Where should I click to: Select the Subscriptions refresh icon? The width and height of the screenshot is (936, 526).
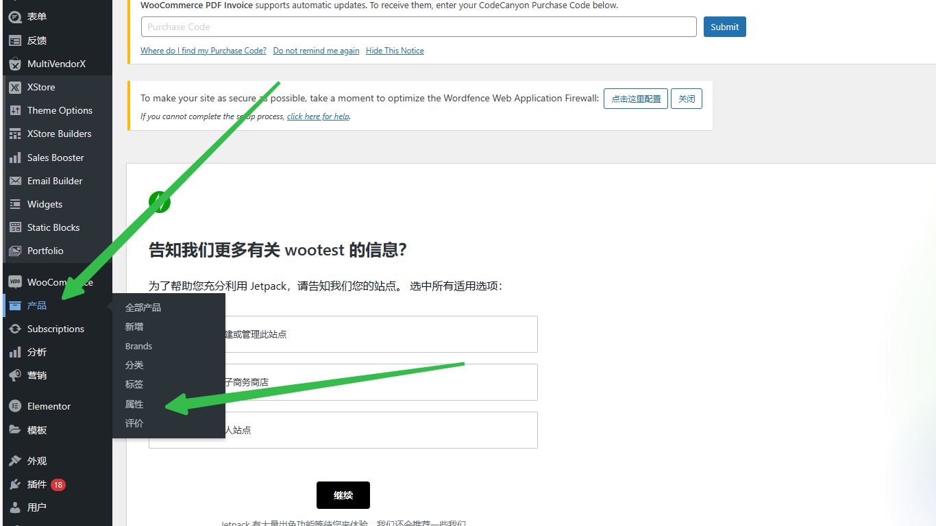point(15,329)
